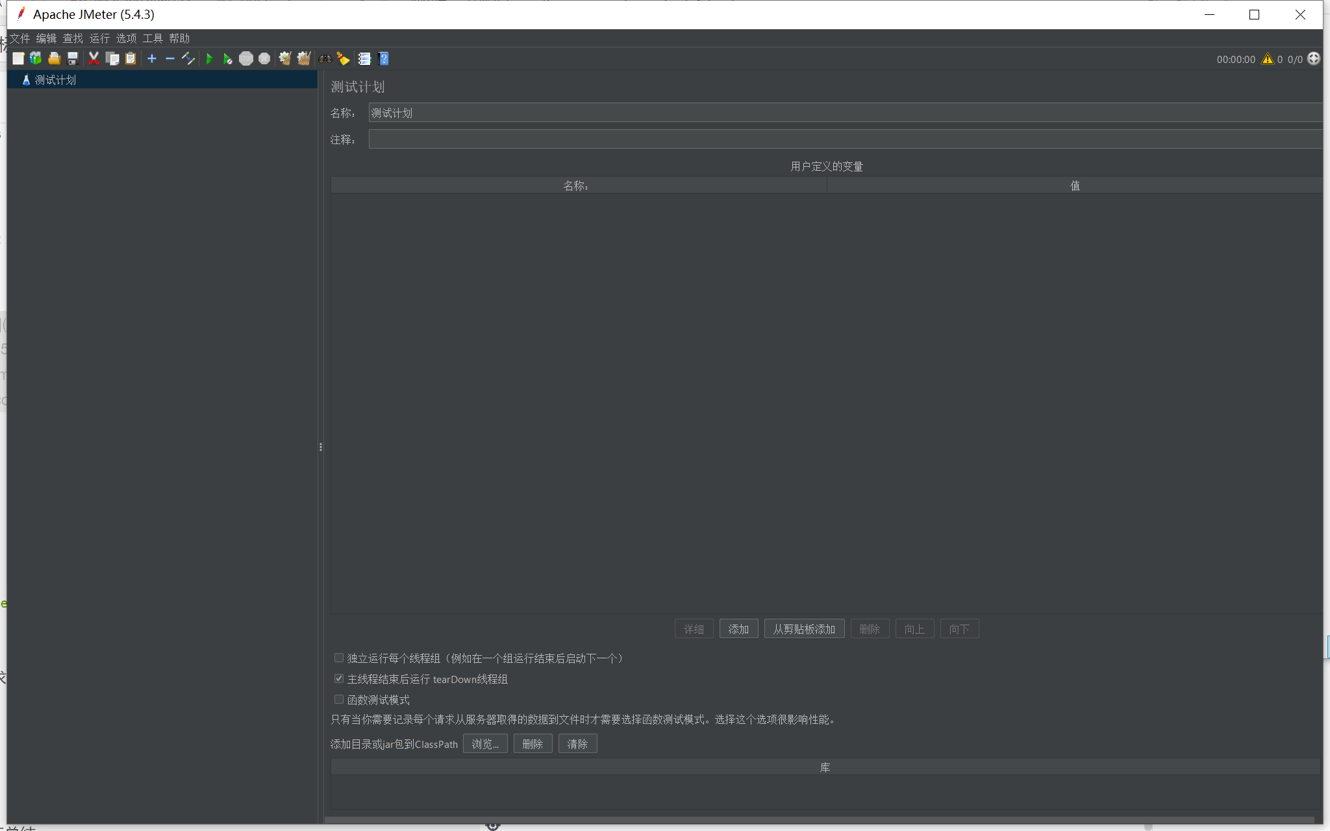This screenshot has width=1330, height=831.
Task: Uncheck 主线程结束后运行 tearDown线程组
Action: point(339,678)
